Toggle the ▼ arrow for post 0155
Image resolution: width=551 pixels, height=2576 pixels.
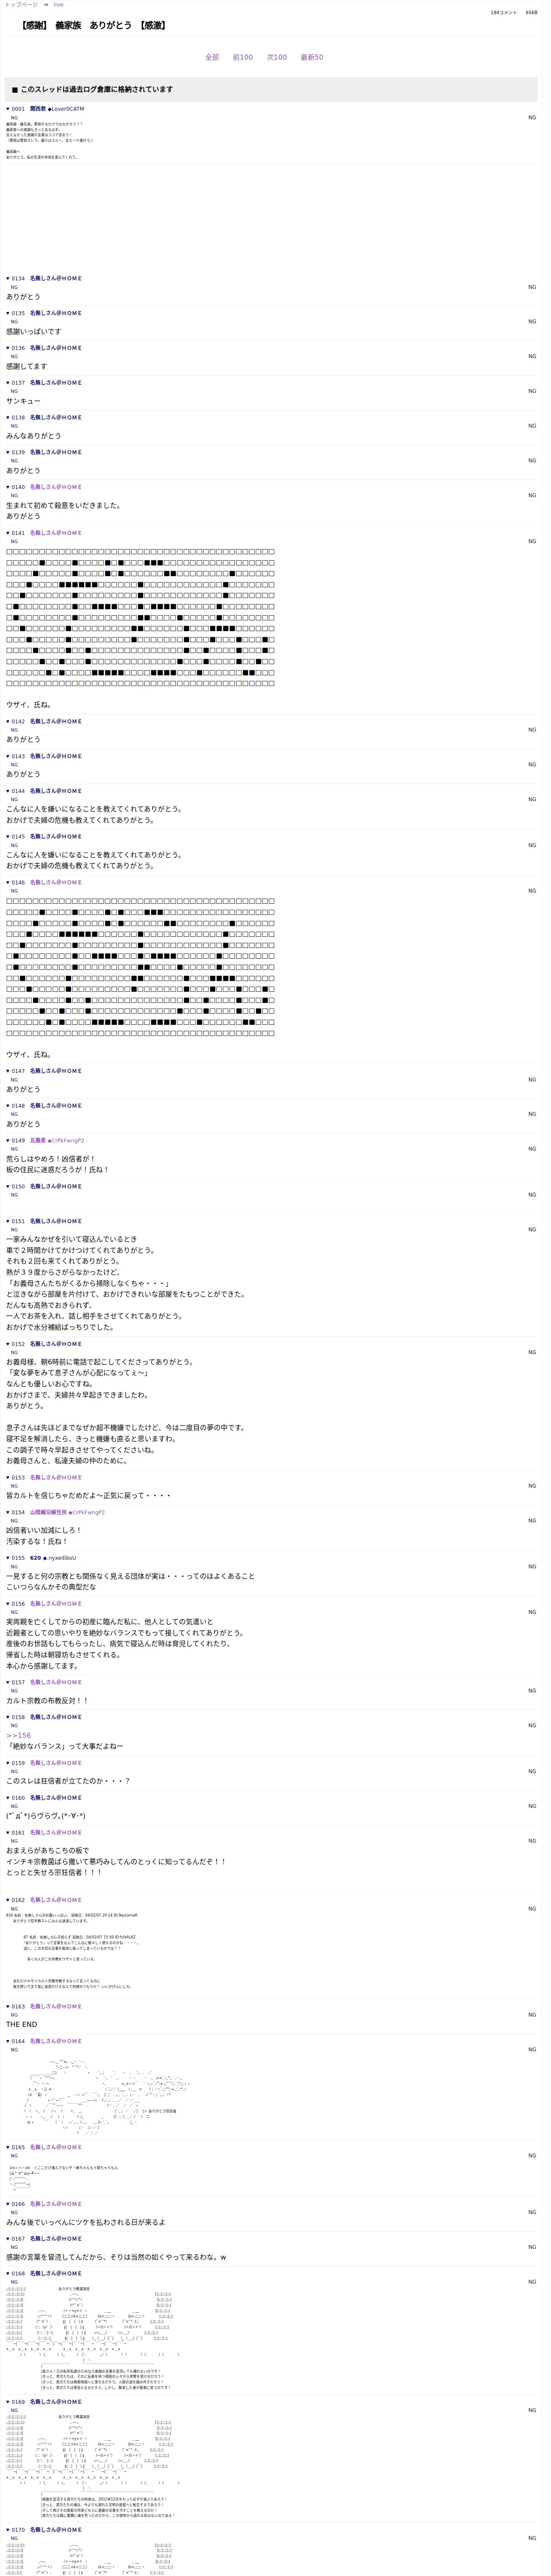pos(8,1558)
